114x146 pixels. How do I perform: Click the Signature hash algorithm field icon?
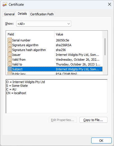(10, 50)
